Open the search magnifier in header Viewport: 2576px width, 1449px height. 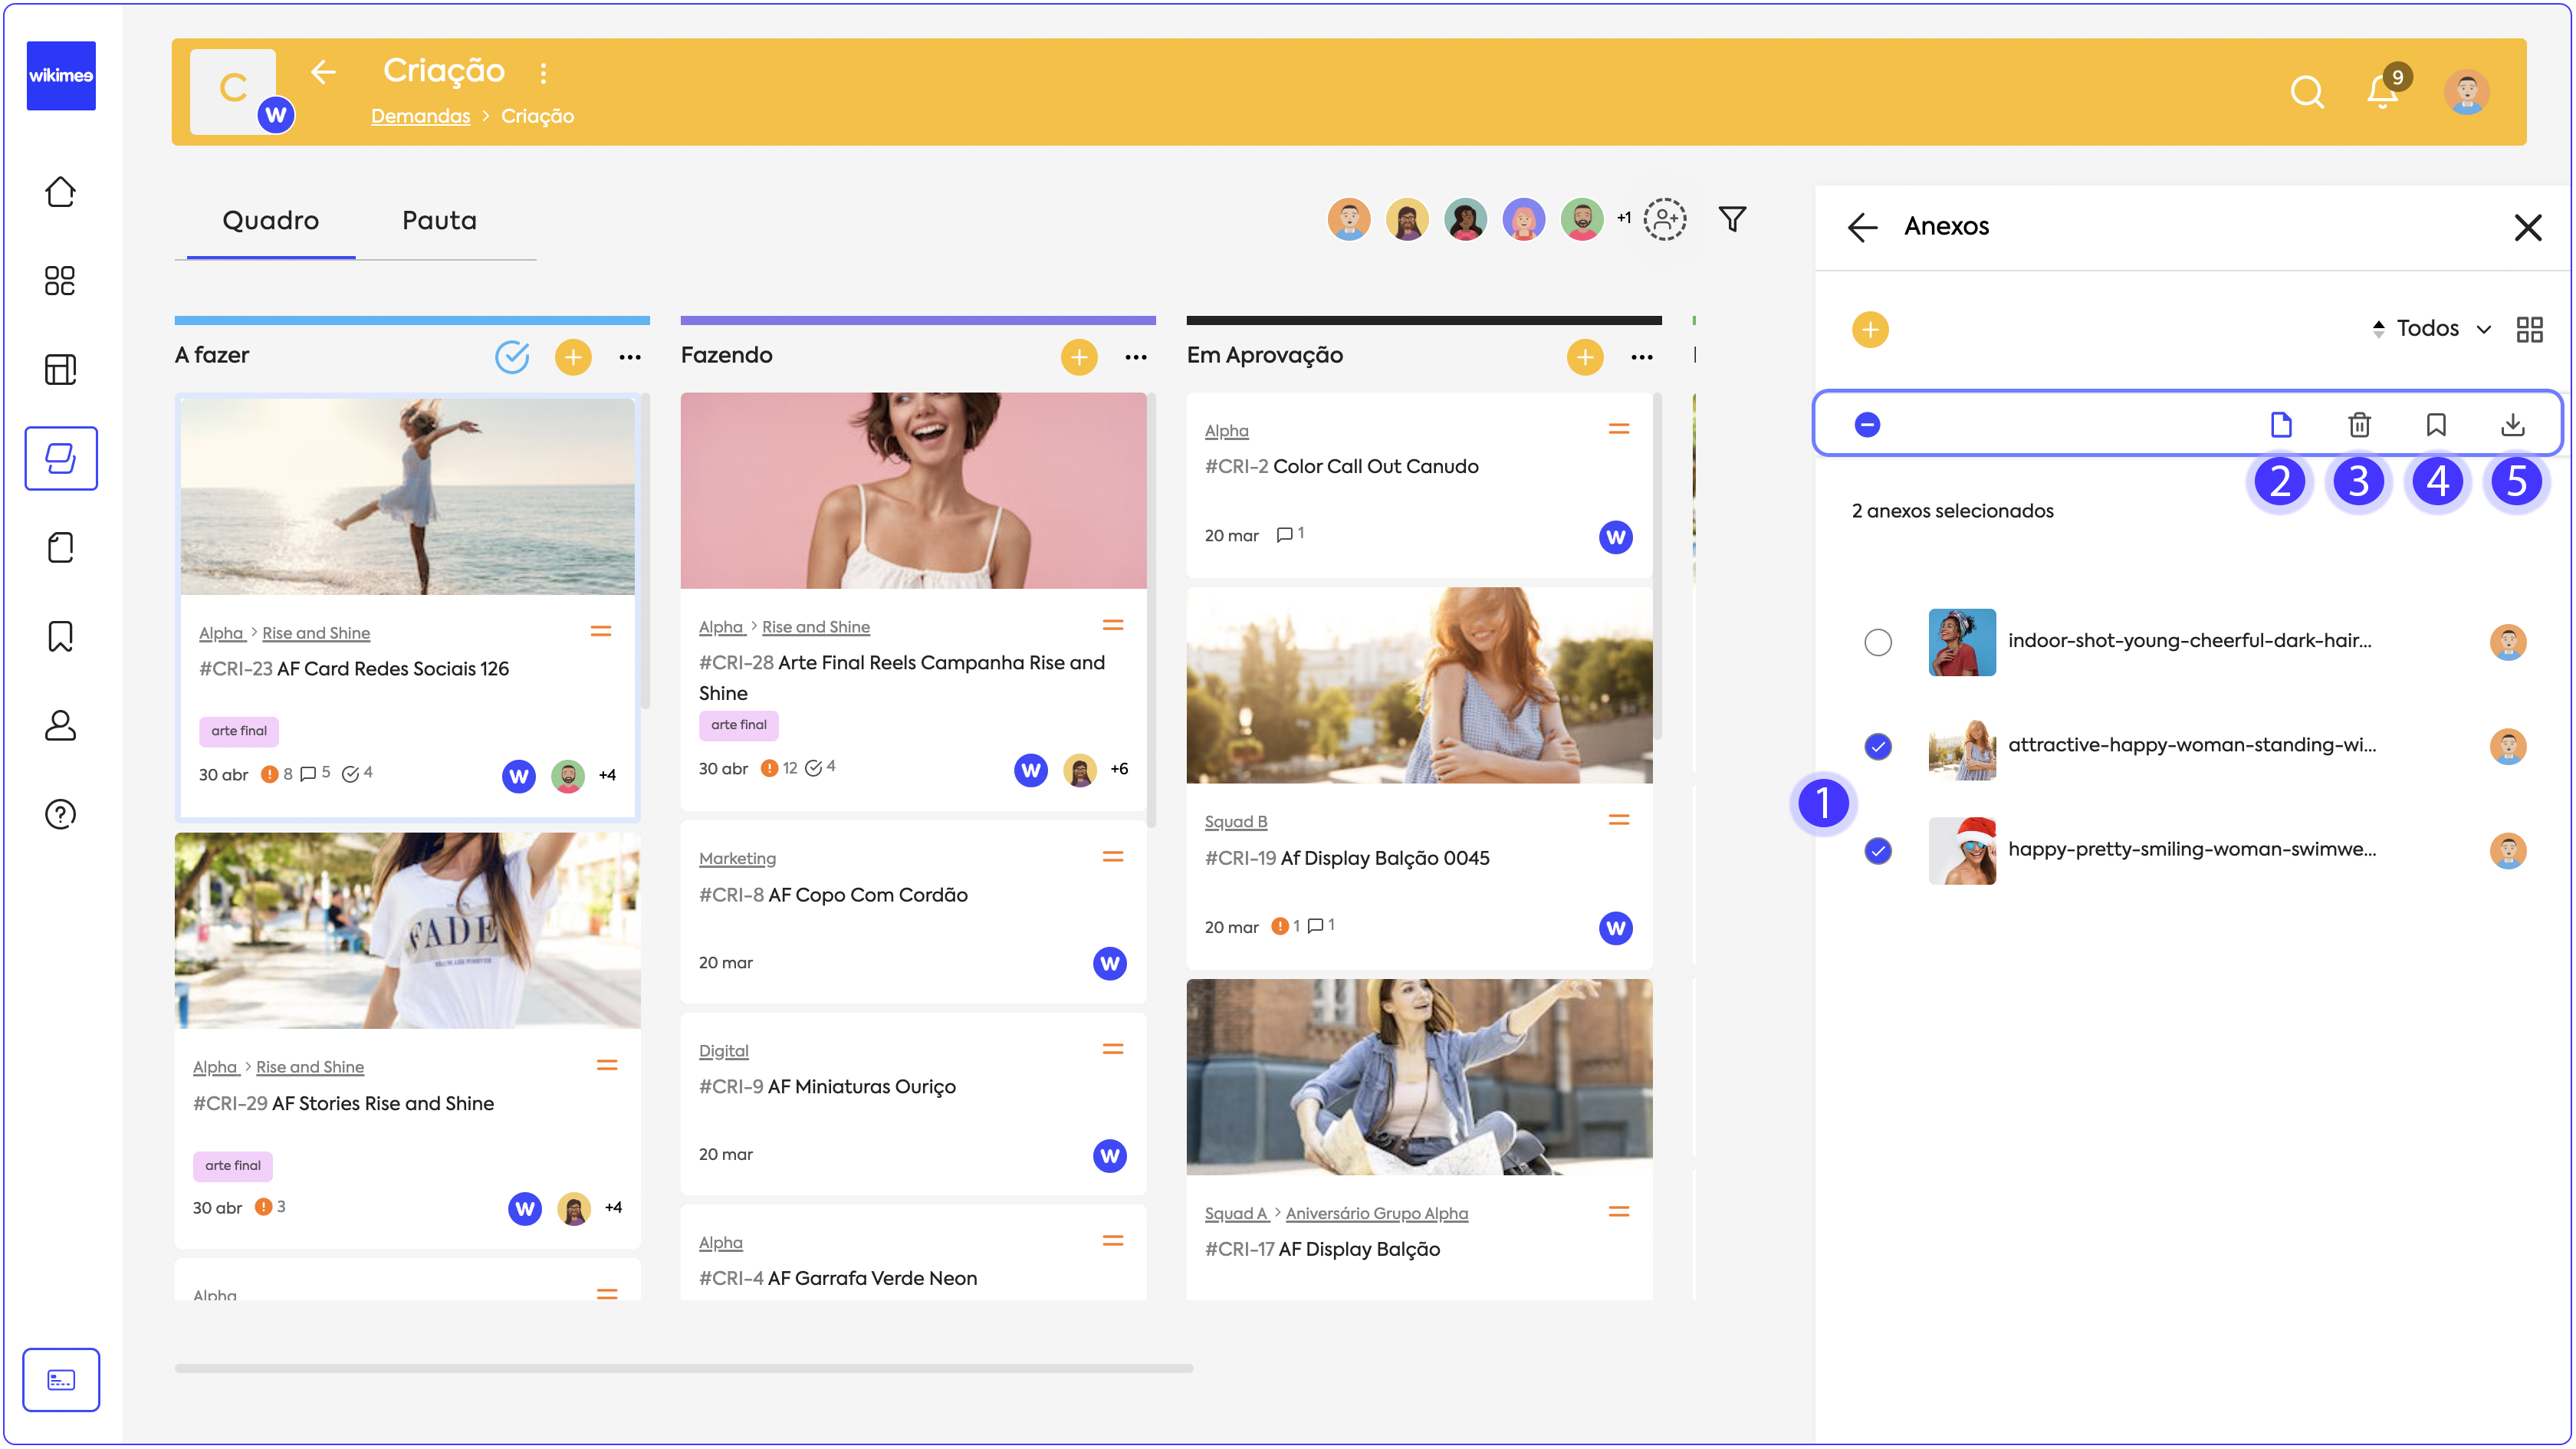tap(2306, 92)
